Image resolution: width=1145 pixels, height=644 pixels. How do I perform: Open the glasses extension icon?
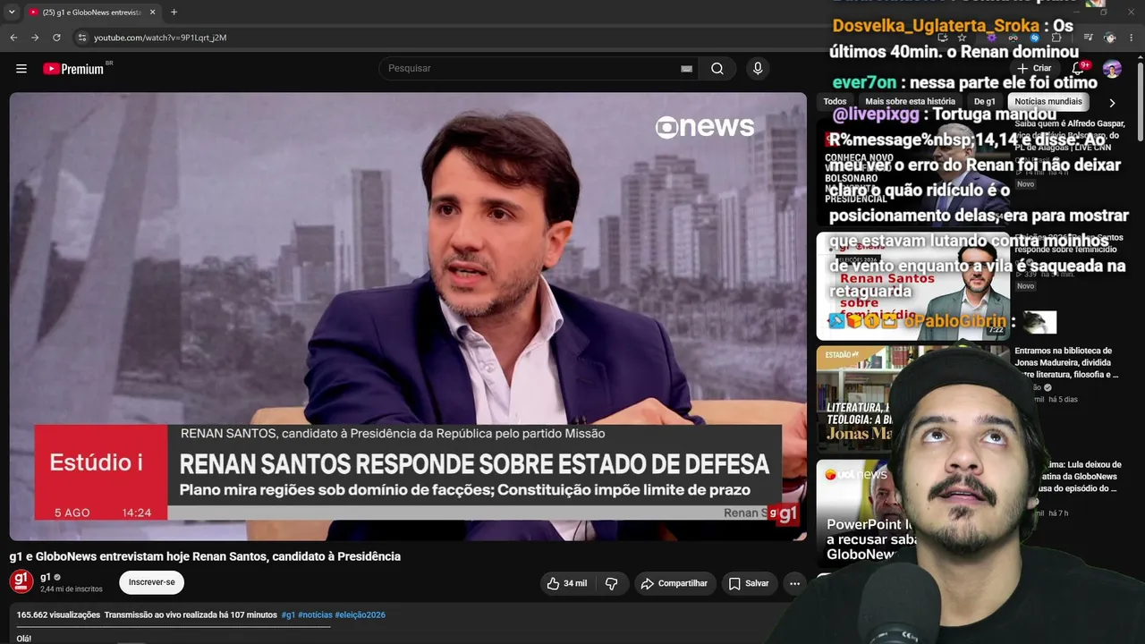click(1013, 38)
